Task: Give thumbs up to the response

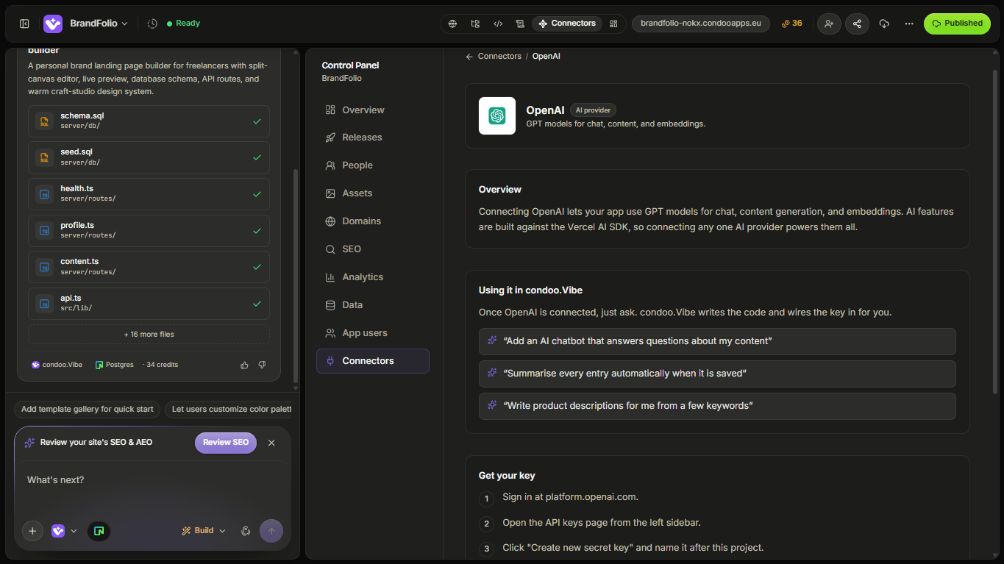Action: [x=244, y=365]
